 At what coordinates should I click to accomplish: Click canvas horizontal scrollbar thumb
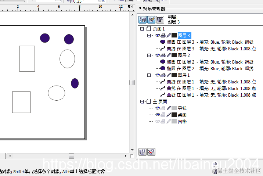point(72,156)
